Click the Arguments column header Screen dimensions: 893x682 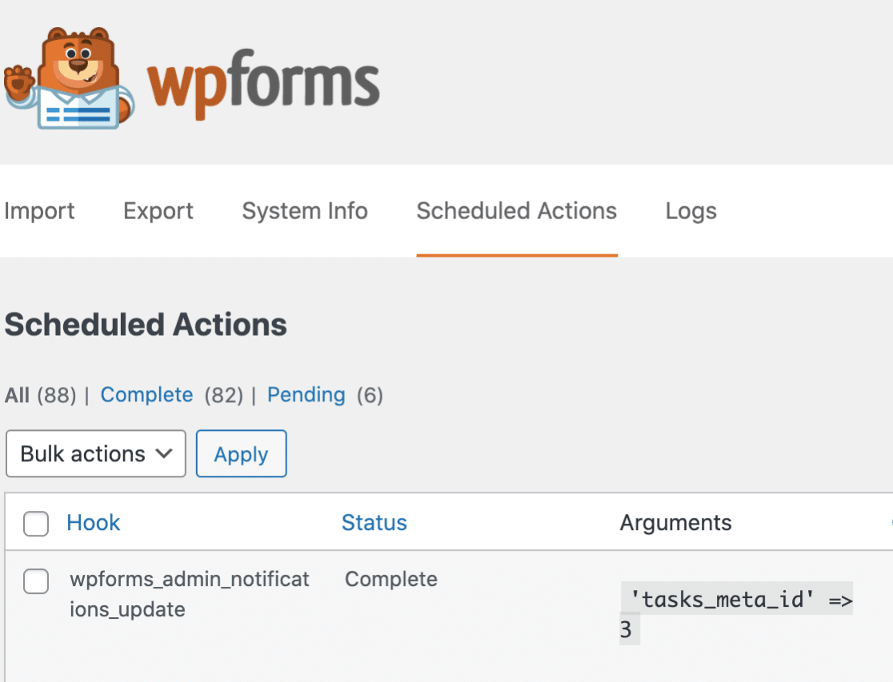[x=675, y=523]
